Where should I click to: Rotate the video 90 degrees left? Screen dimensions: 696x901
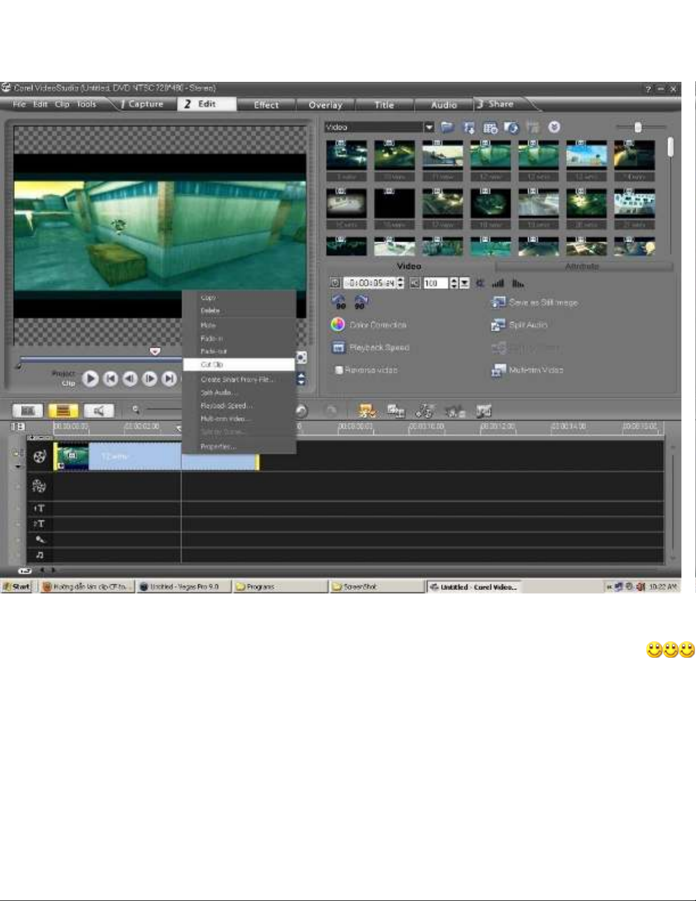click(339, 302)
